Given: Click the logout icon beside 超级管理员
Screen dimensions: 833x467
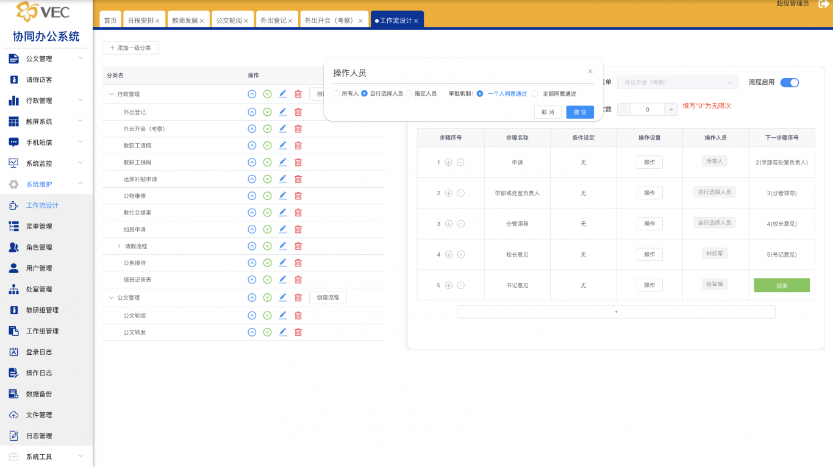Looking at the screenshot, I should tap(824, 4).
